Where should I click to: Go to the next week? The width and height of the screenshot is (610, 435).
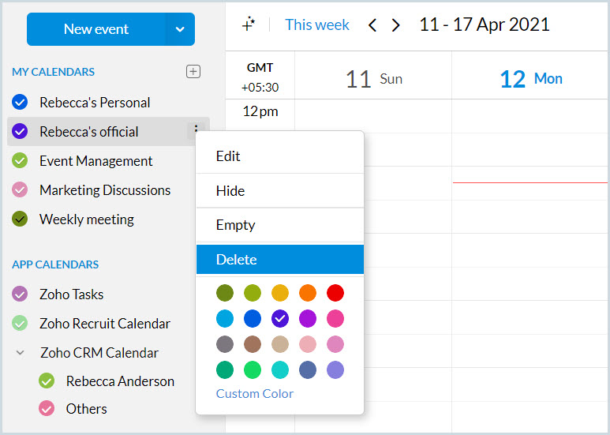click(396, 25)
